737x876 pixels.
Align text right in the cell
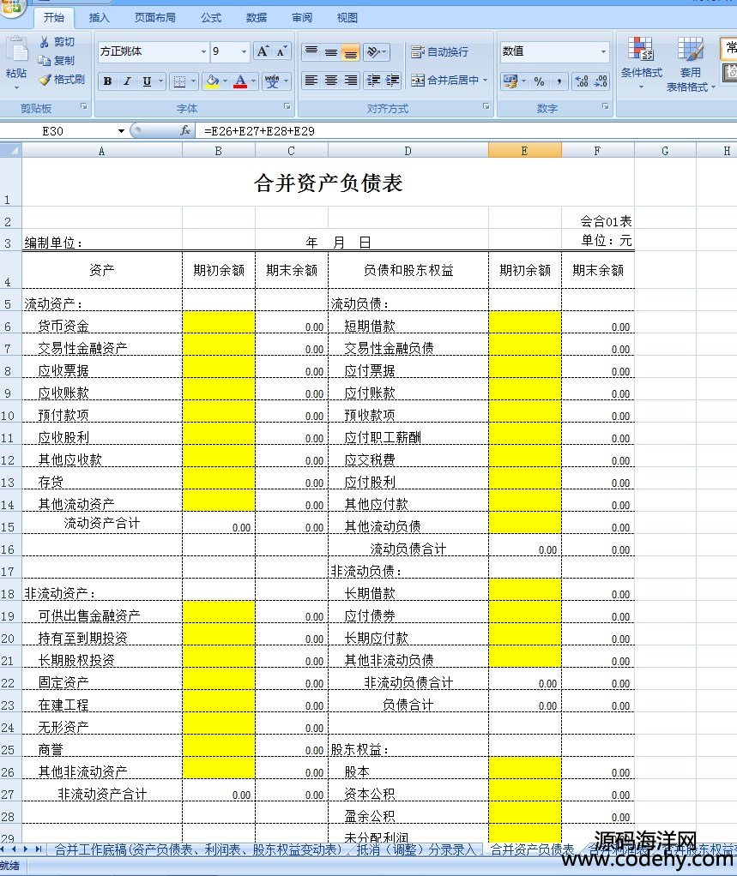tap(351, 81)
